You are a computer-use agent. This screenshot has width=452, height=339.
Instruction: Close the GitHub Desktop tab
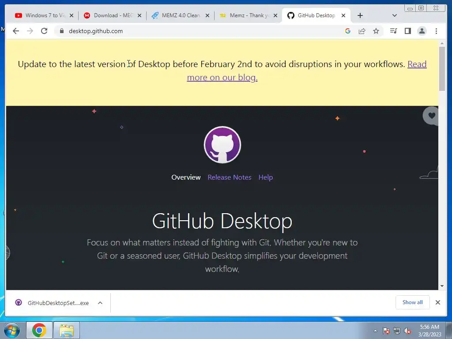click(x=343, y=15)
